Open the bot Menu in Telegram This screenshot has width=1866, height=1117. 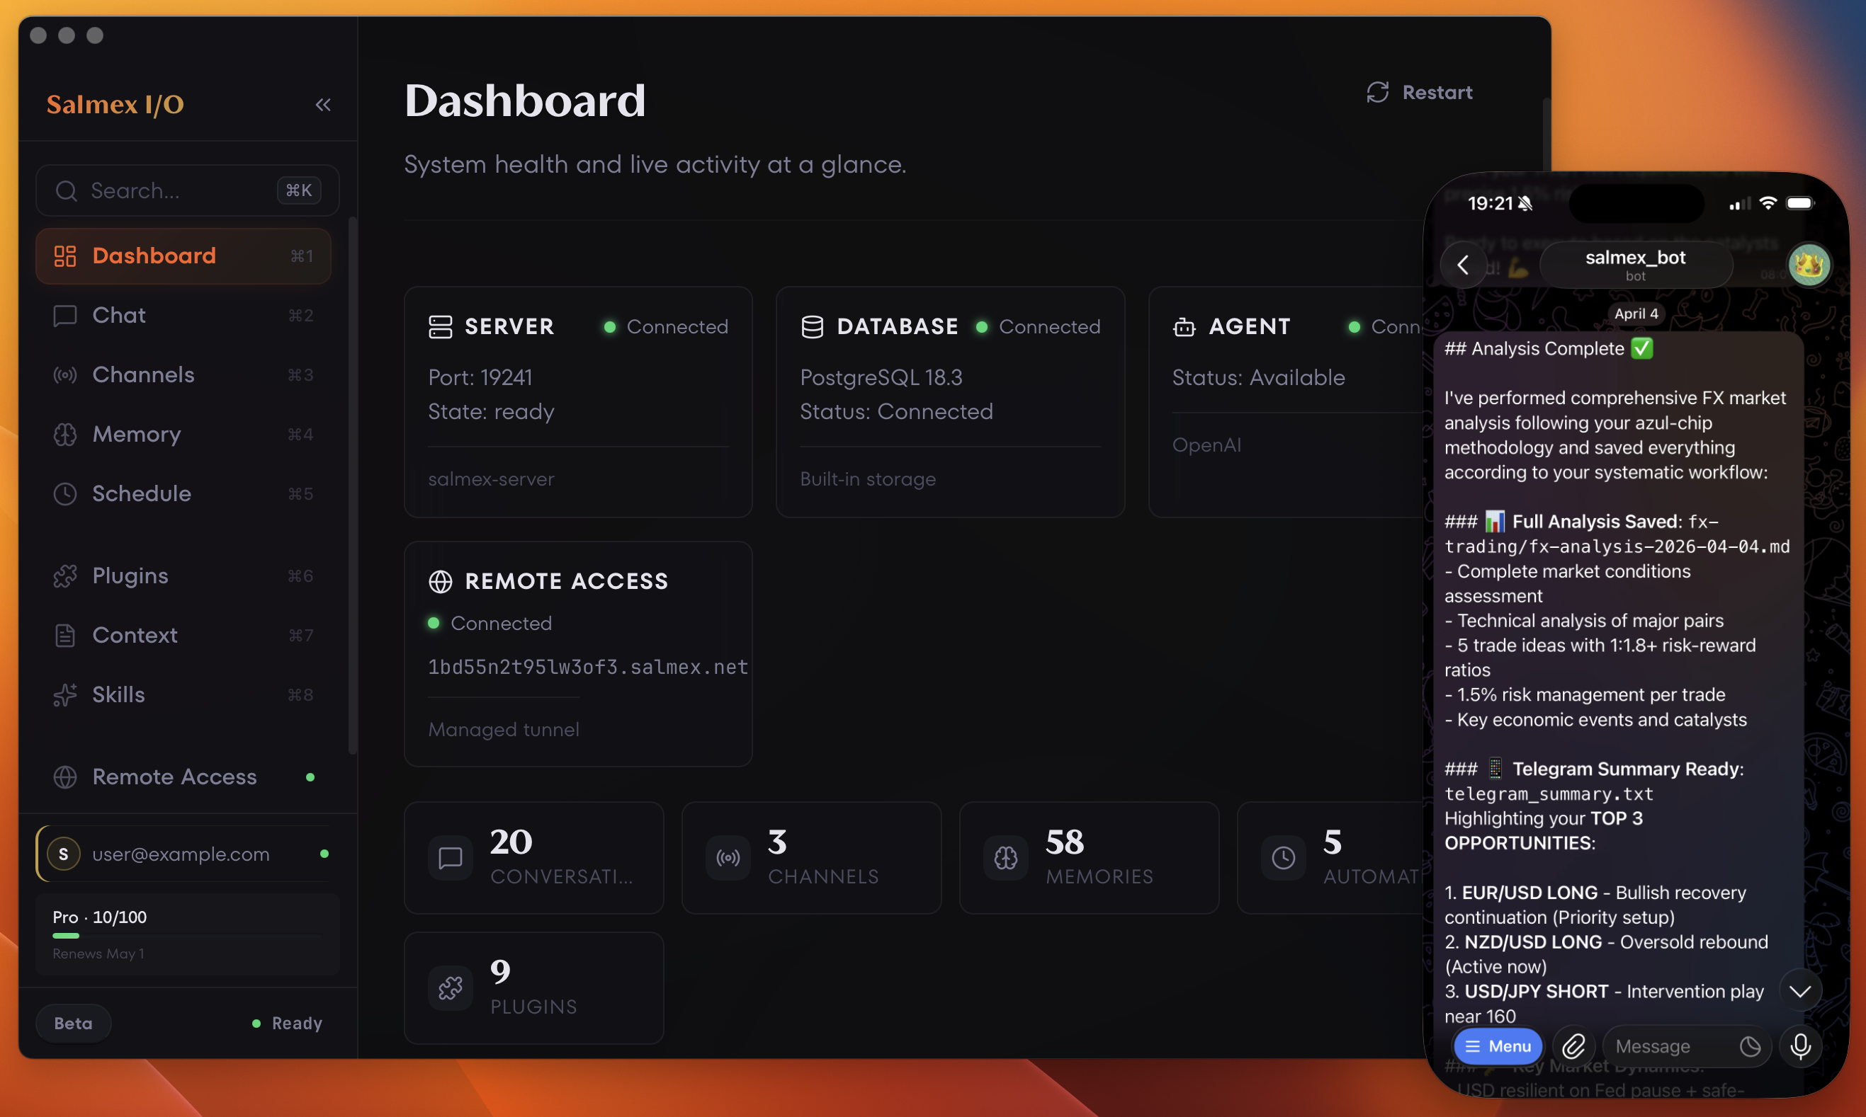click(1498, 1046)
